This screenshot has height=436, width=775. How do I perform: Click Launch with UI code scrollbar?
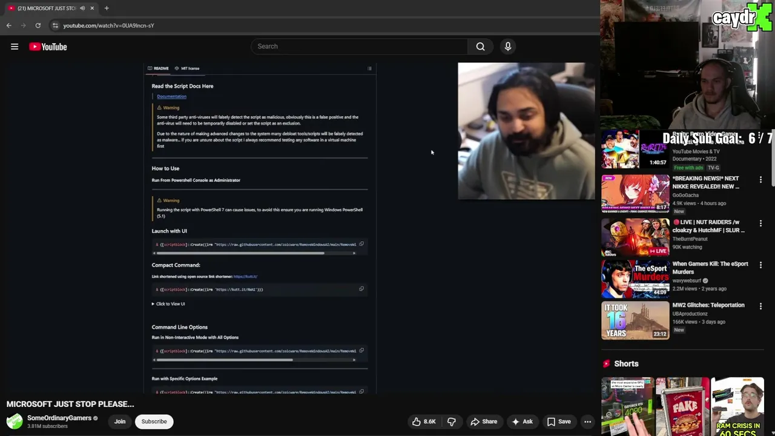click(241, 253)
